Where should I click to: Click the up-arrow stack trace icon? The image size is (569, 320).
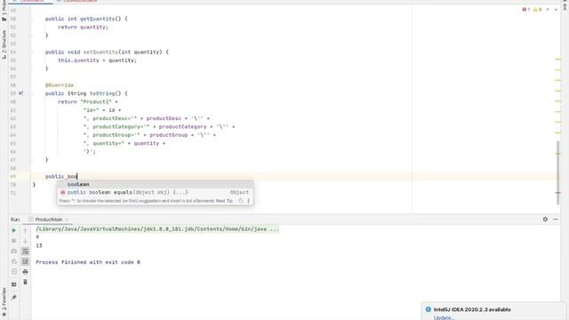click(x=25, y=230)
